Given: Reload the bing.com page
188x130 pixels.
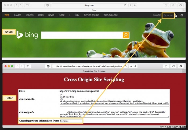Looking at the screenshot, I should 125,5.
